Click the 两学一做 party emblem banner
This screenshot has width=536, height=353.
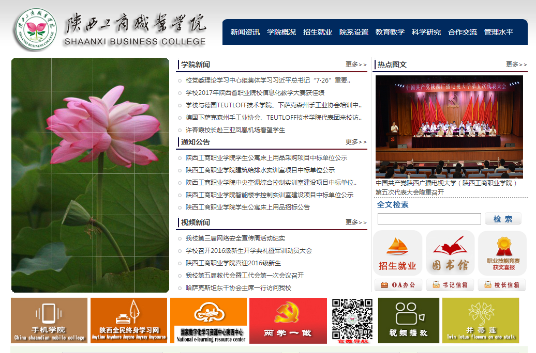point(288,320)
